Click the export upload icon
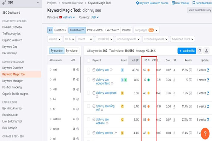The height and width of the screenshot is (141, 212). tap(206, 51)
